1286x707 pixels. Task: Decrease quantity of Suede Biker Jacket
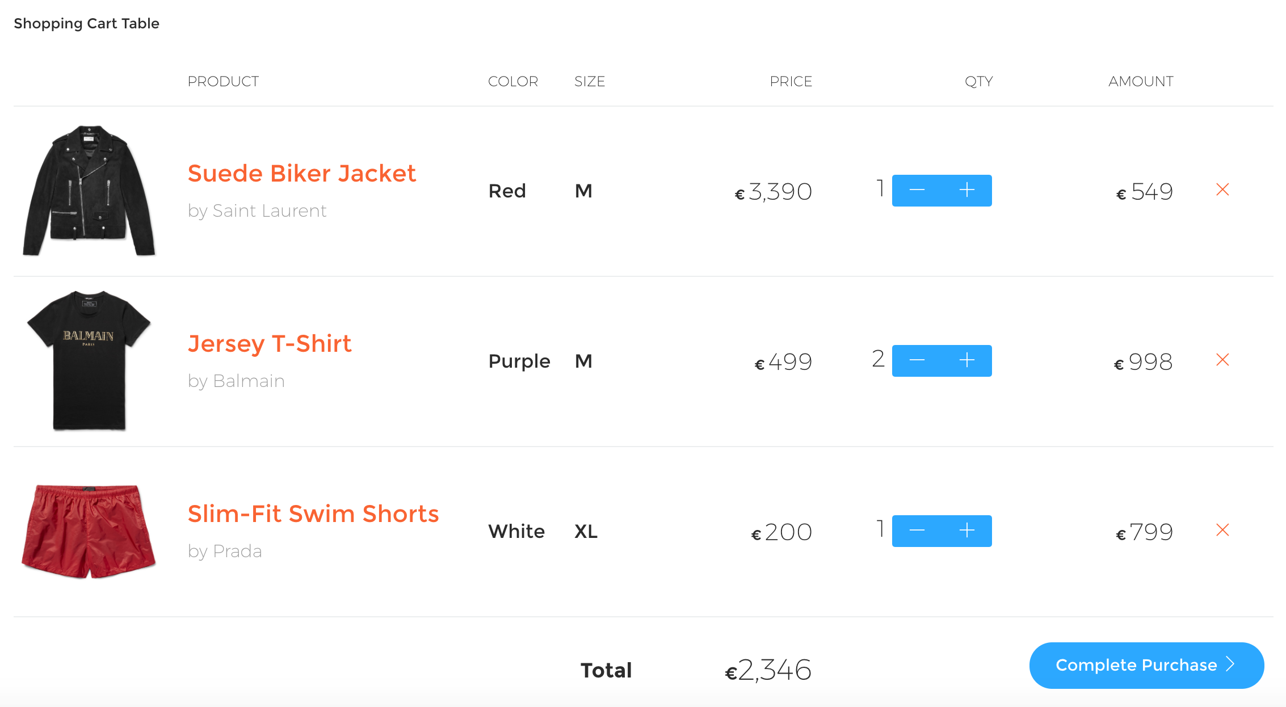pyautogui.click(x=917, y=191)
